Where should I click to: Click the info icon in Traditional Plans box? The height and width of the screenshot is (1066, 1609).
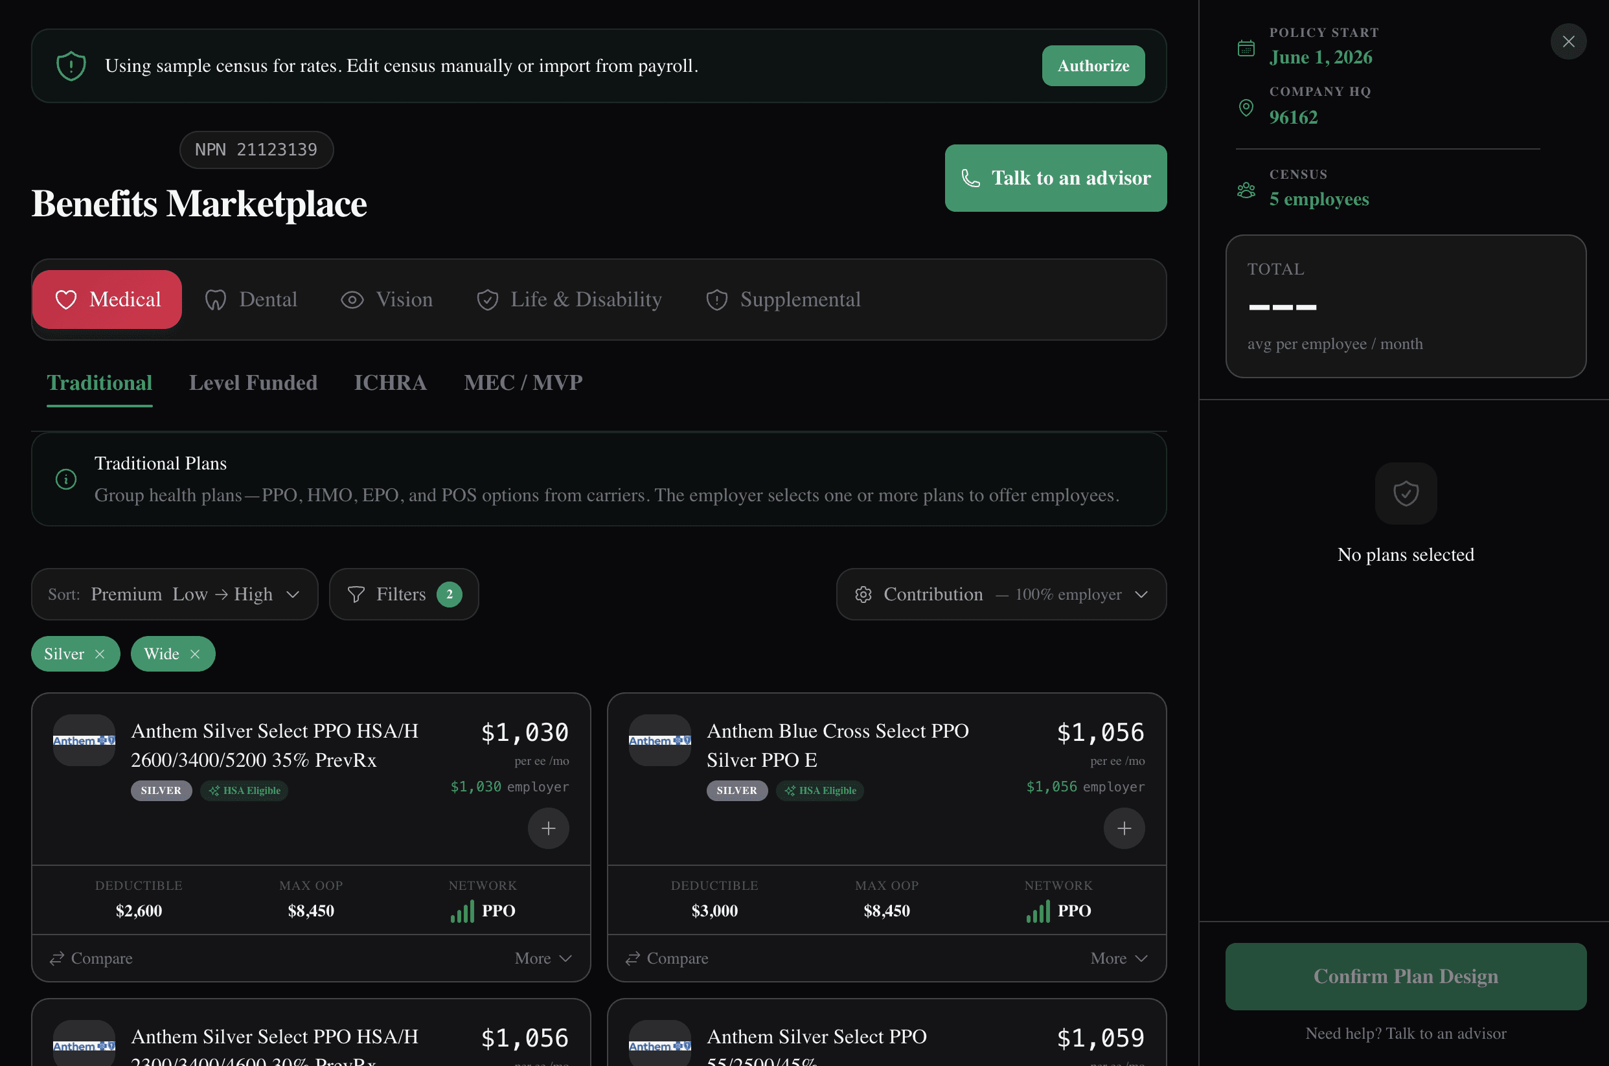point(66,479)
